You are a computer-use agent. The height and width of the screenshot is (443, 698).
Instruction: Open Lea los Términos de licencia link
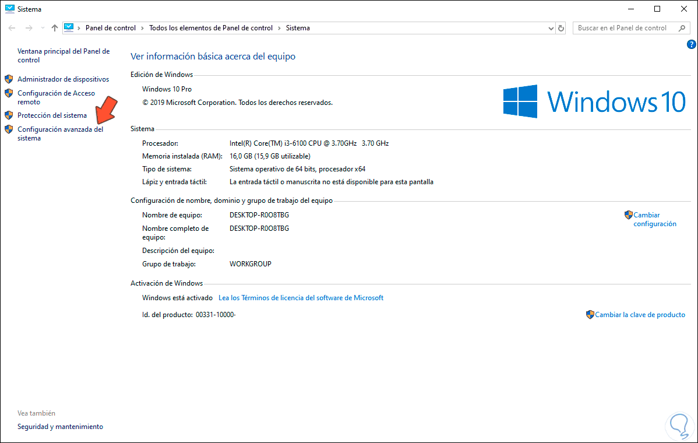[x=301, y=298]
